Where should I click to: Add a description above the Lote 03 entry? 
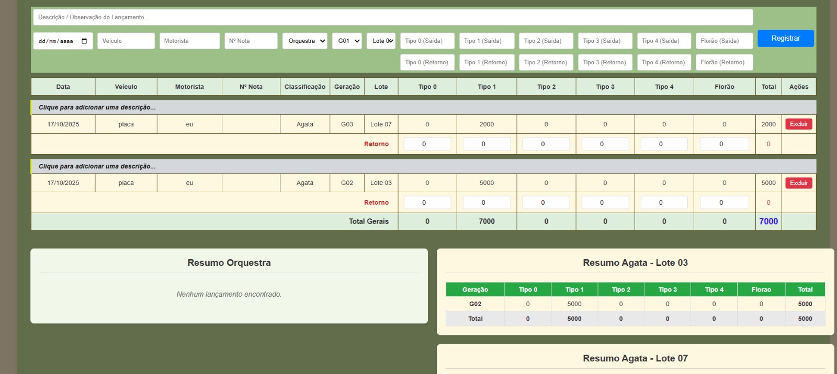pyautogui.click(x=423, y=166)
